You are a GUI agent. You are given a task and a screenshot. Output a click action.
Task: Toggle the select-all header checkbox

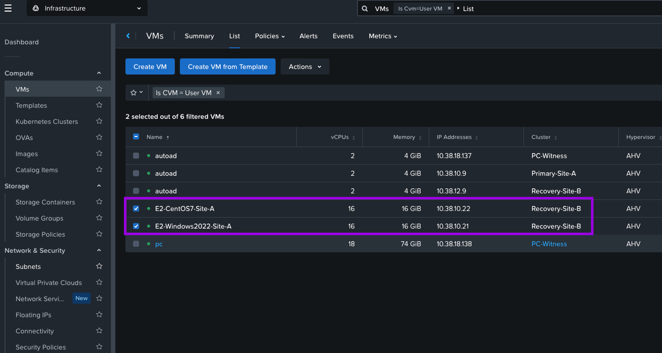136,136
